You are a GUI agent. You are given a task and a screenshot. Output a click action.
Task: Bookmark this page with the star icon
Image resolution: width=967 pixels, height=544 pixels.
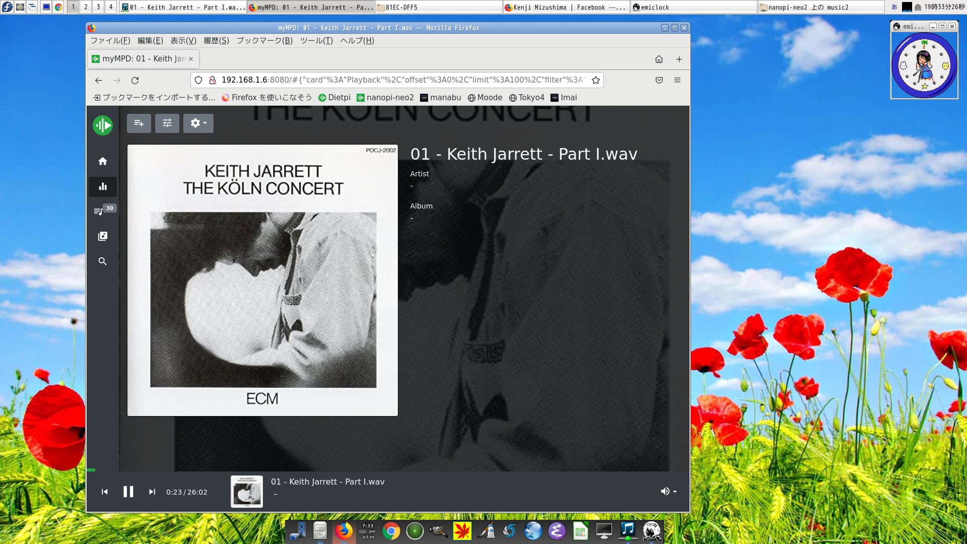pyautogui.click(x=595, y=80)
